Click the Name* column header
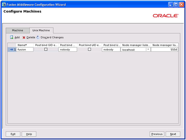Screen dimensions: 186x140 point(25,45)
